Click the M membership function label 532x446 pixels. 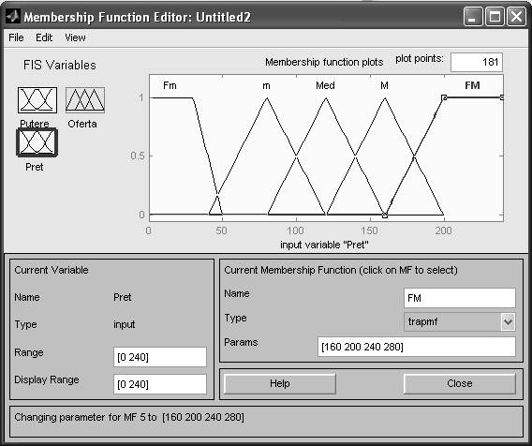[384, 85]
